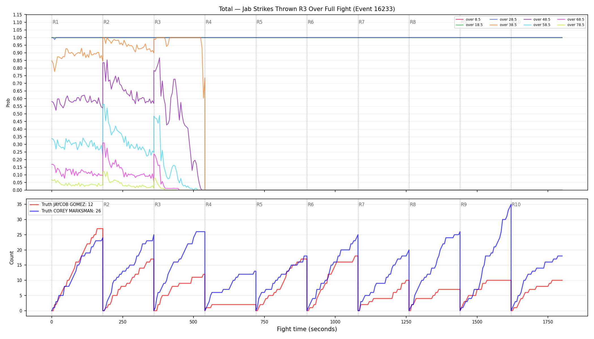Click the 20 tick on the Count axis
Viewport: 594px width, 339px height.
(x=19, y=250)
